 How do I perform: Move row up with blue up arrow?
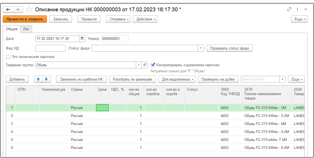point(38,79)
